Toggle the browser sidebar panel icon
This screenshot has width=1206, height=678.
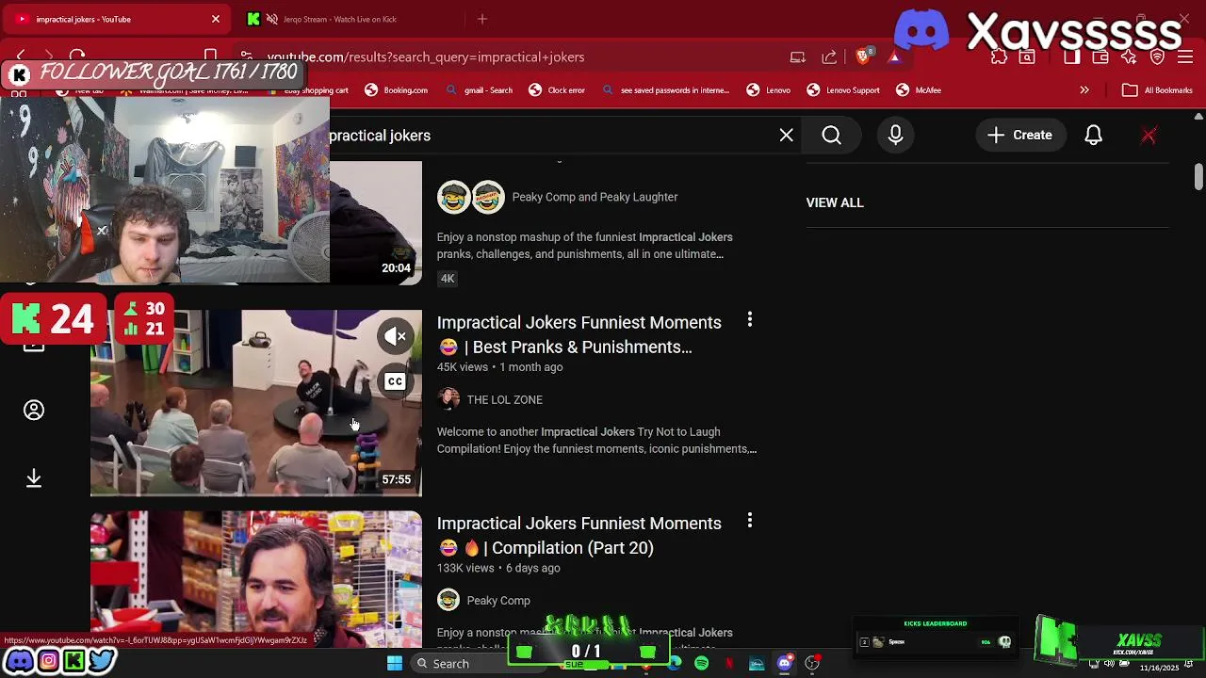pyautogui.click(x=1071, y=57)
